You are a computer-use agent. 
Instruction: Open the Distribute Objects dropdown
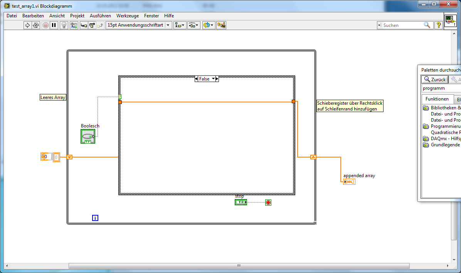point(193,25)
